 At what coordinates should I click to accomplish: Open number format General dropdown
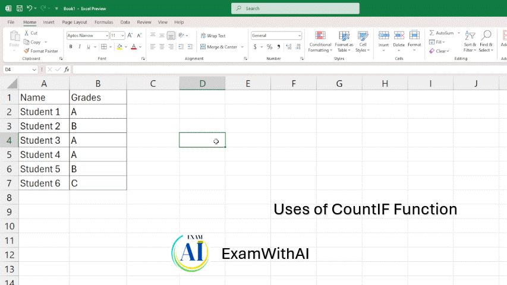coord(300,36)
